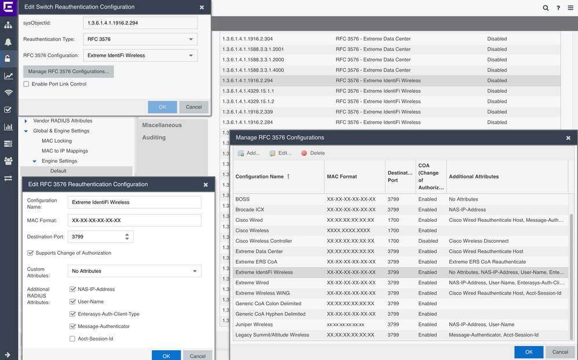Select the Auditing tab
This screenshot has width=578, height=360.
(x=154, y=138)
